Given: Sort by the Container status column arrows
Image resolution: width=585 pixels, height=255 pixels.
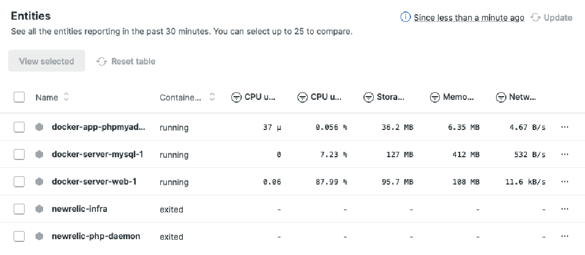Looking at the screenshot, I should [x=212, y=97].
